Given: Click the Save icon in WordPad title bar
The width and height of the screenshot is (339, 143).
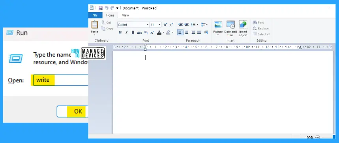Looking at the screenshot, I should click(x=101, y=8).
